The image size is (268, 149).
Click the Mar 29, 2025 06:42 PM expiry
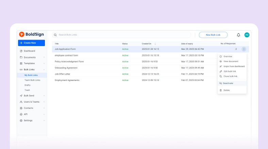[x=192, y=49]
